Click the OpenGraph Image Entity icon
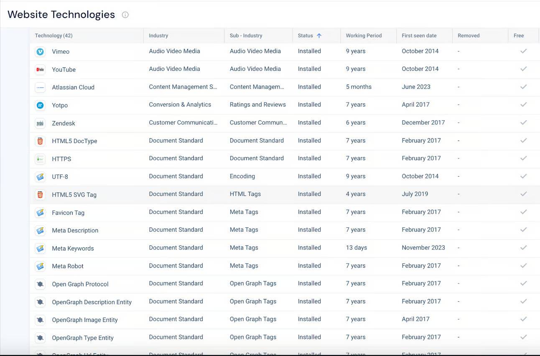Viewport: 540px width, 356px height. pos(40,320)
